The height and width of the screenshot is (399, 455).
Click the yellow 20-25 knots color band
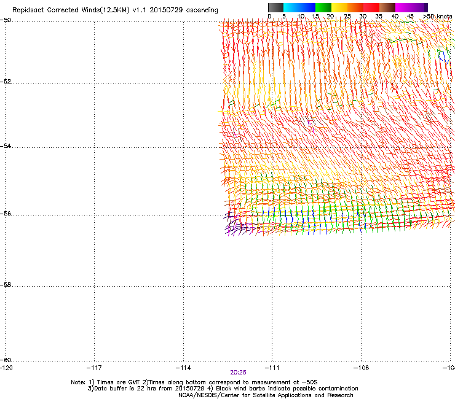(x=339, y=7)
